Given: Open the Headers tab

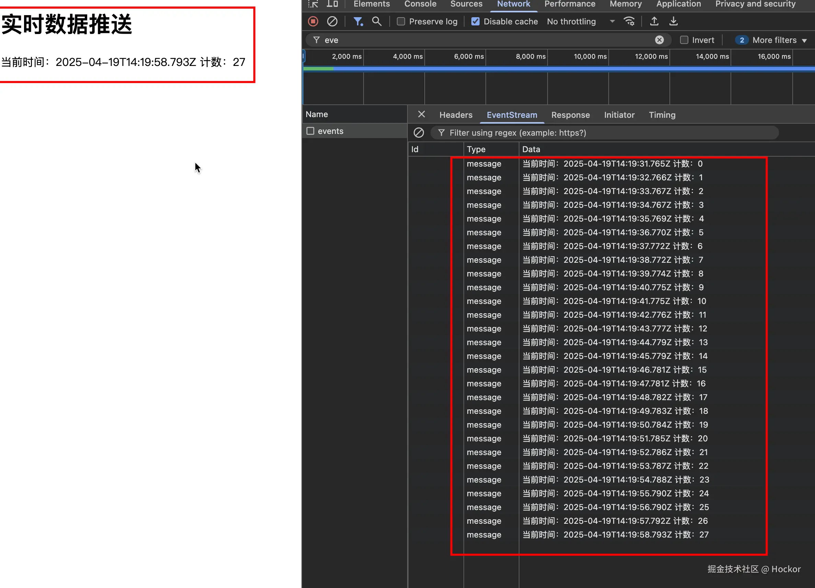Looking at the screenshot, I should [x=456, y=115].
